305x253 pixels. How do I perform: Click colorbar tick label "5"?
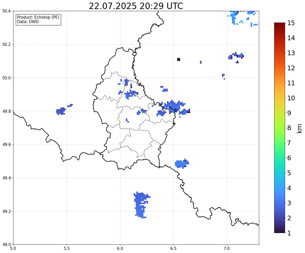point(289,173)
